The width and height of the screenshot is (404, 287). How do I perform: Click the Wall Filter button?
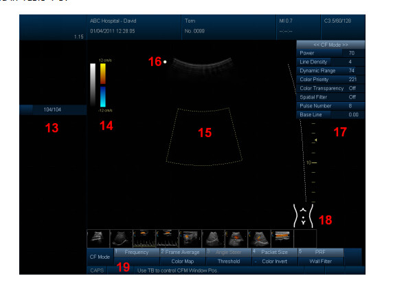coord(320,262)
